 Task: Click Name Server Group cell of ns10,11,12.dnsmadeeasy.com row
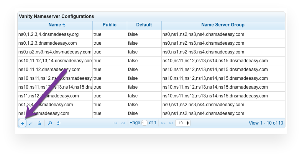tap(223, 70)
